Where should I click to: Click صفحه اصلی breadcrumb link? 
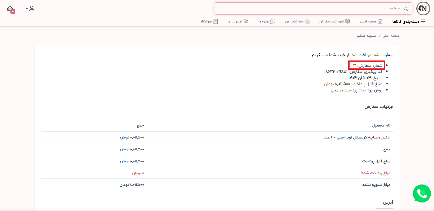click(391, 36)
